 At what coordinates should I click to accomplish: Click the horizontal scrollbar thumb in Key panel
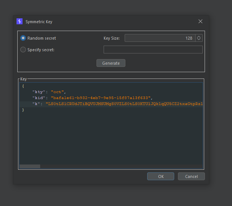coord(30,166)
